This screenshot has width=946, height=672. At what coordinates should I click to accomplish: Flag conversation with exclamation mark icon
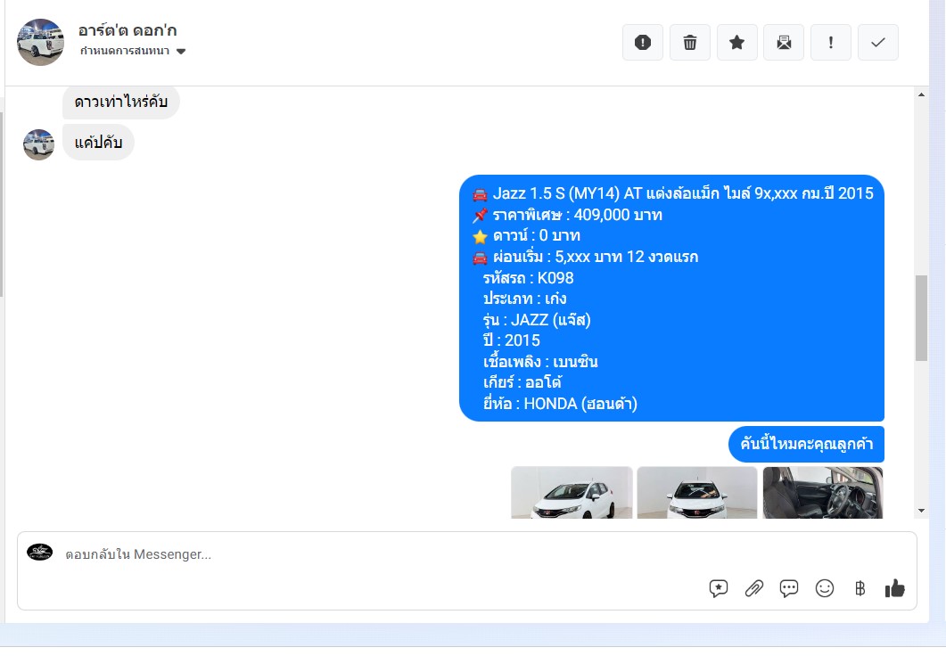(x=831, y=42)
